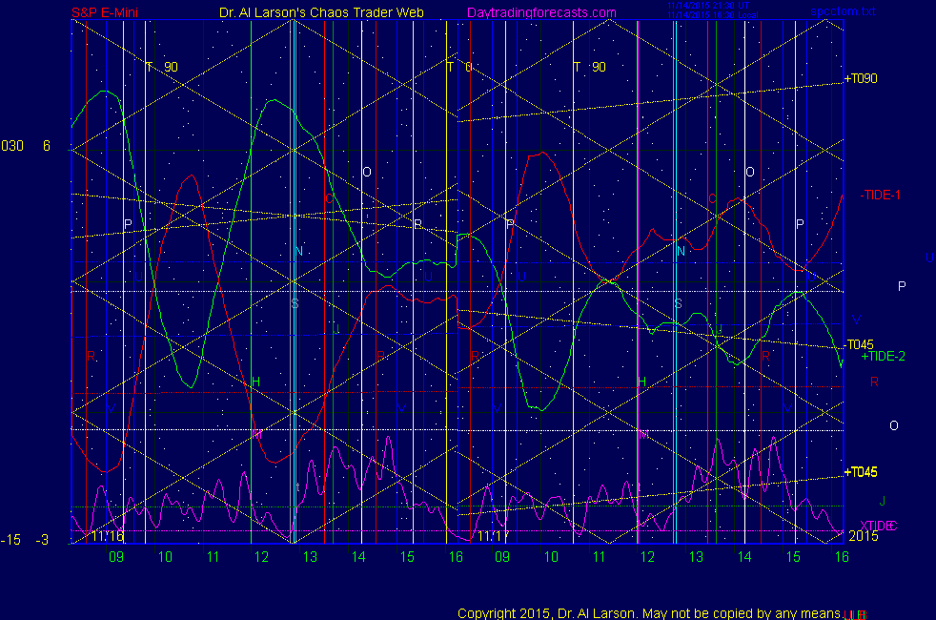This screenshot has height=620, width=936.
Task: Click the green +TIDE-2 curve label
Action: [x=883, y=356]
